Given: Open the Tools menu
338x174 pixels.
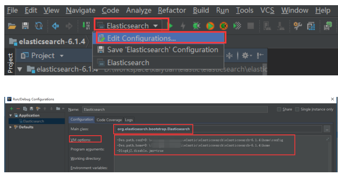Looking at the screenshot, I should tap(245, 10).
